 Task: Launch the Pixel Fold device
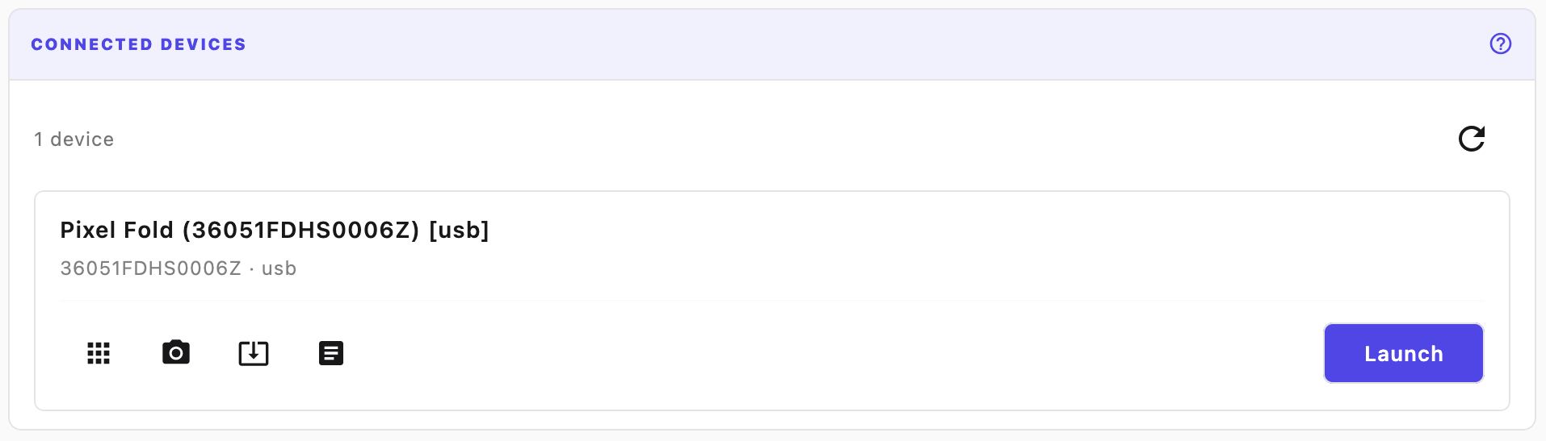click(1403, 353)
